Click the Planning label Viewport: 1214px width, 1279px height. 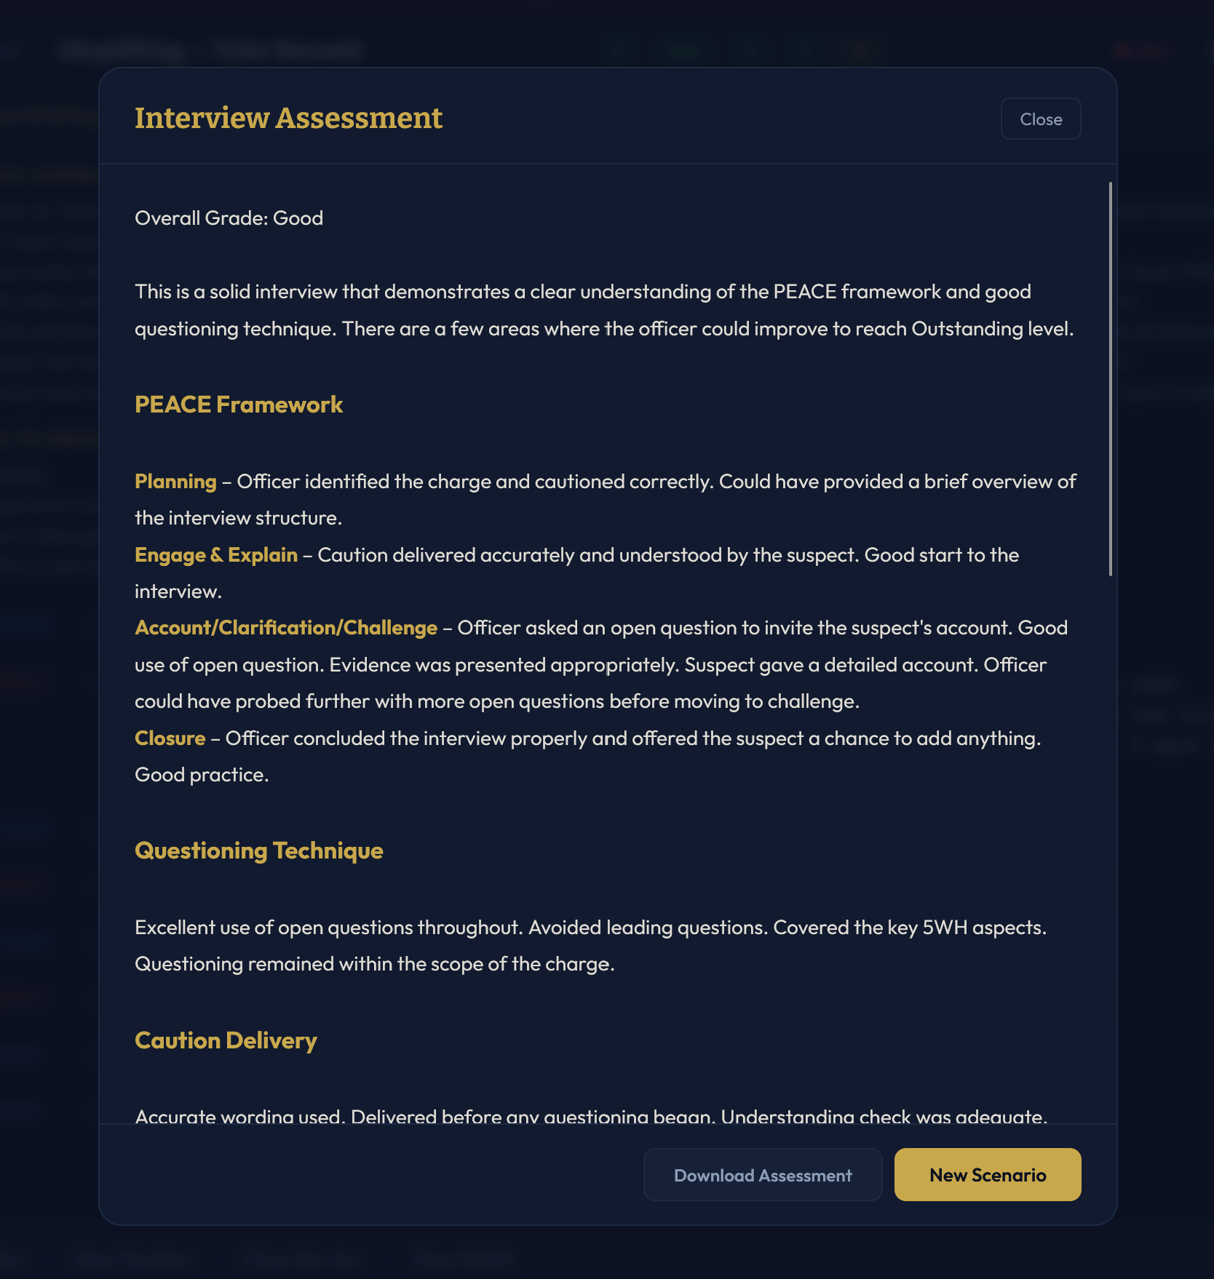(x=175, y=481)
